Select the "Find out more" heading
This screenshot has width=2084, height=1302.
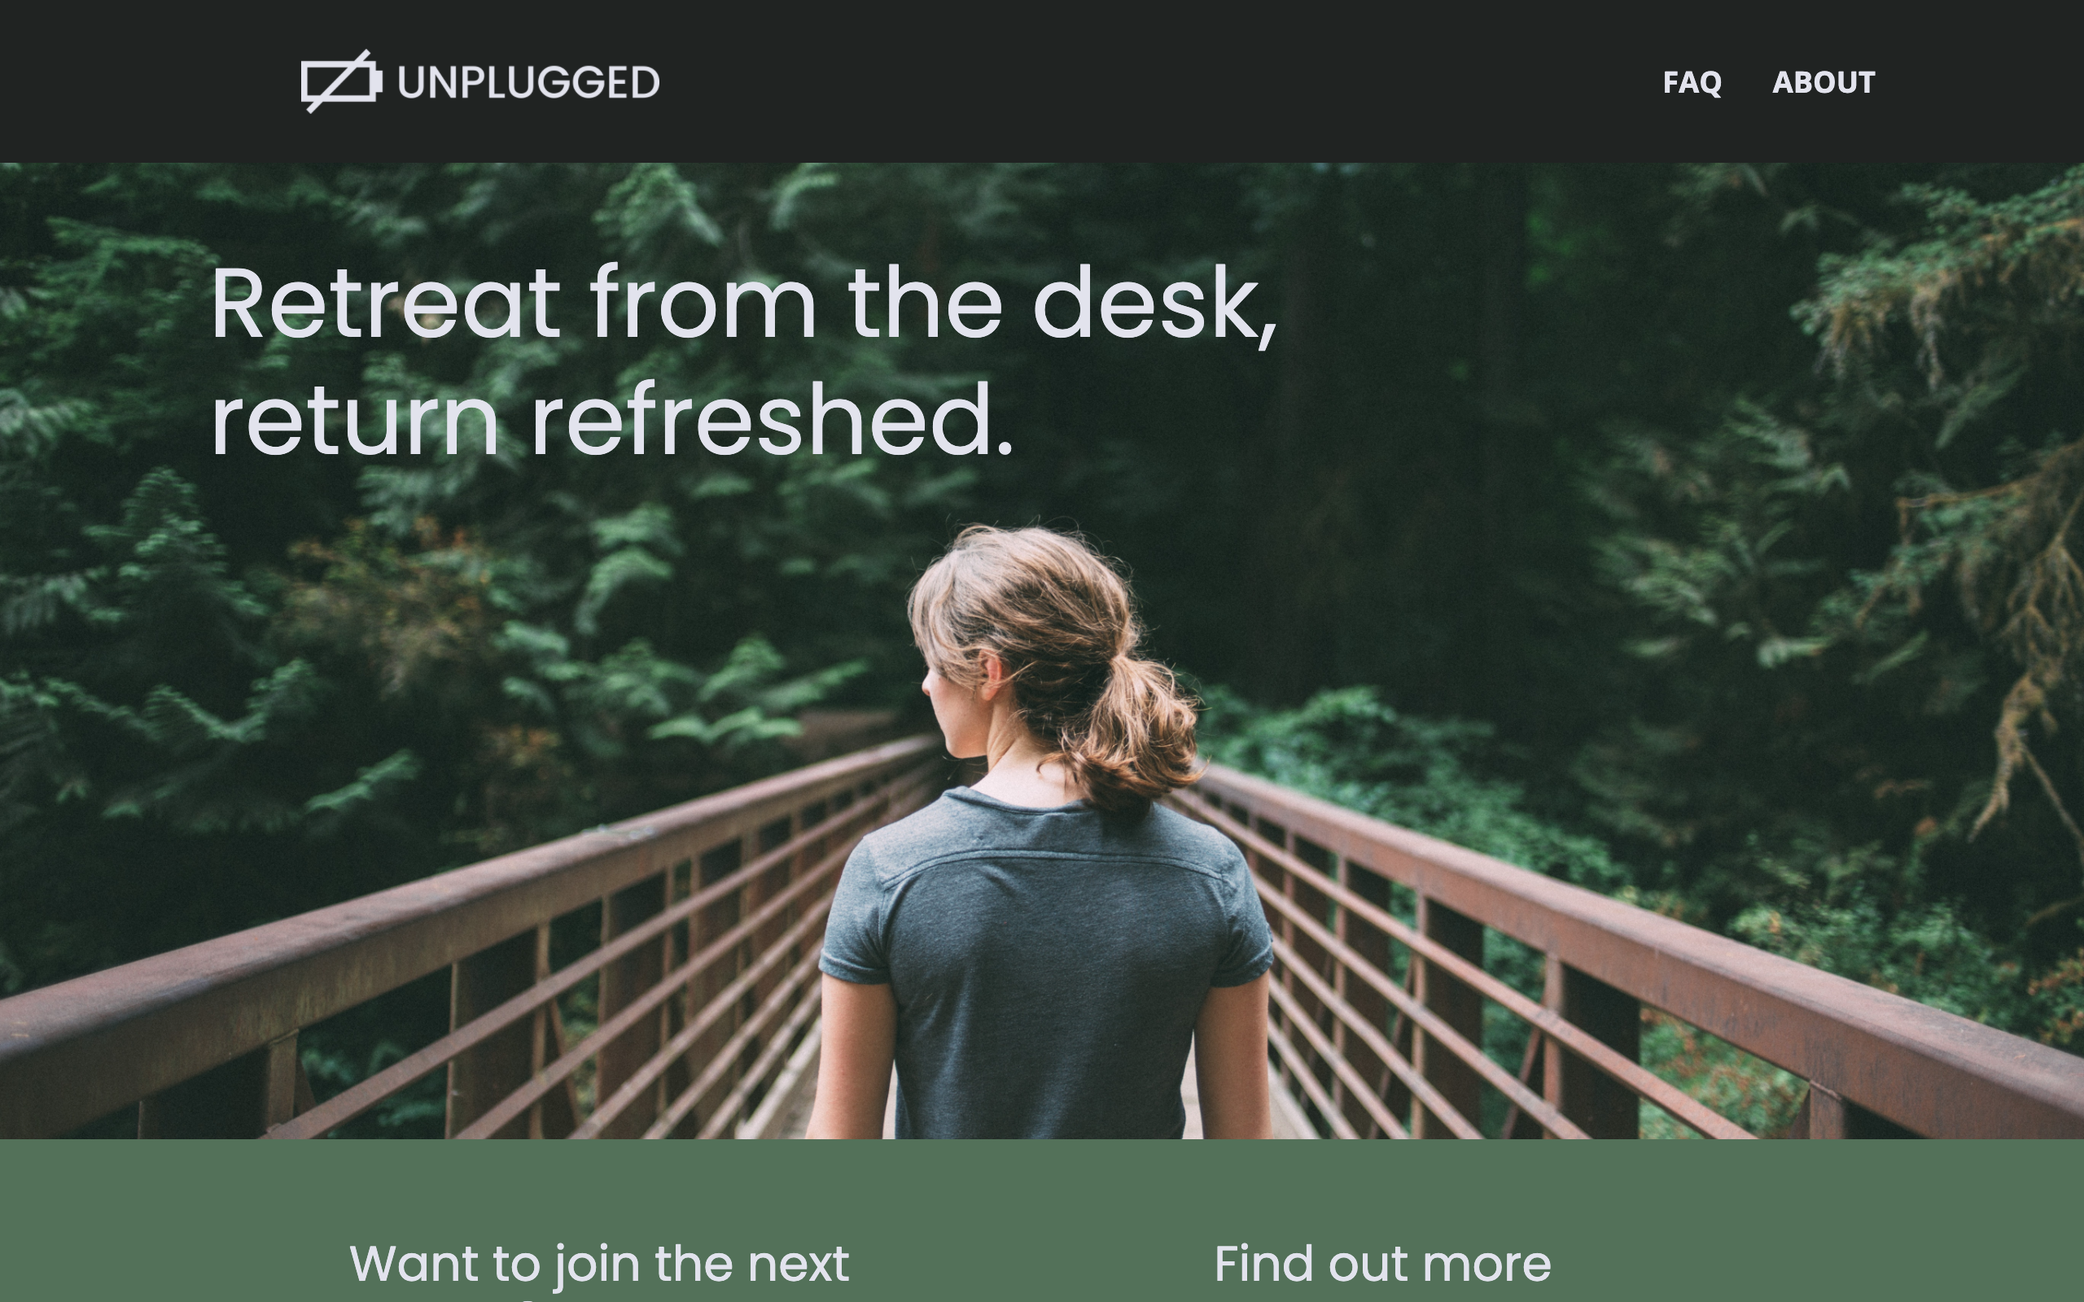click(1382, 1263)
